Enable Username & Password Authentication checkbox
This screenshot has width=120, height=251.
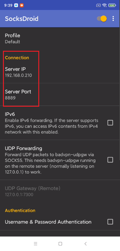(110, 222)
